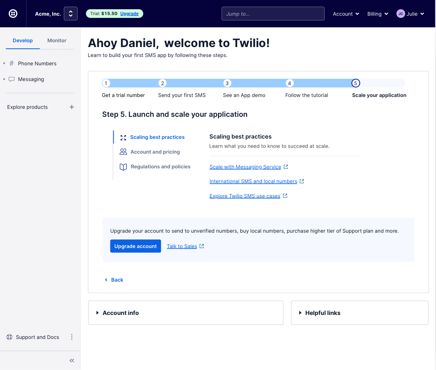Expand the Phone Numbers tree arrow
Screen dimensions: 436x370
click(4, 63)
